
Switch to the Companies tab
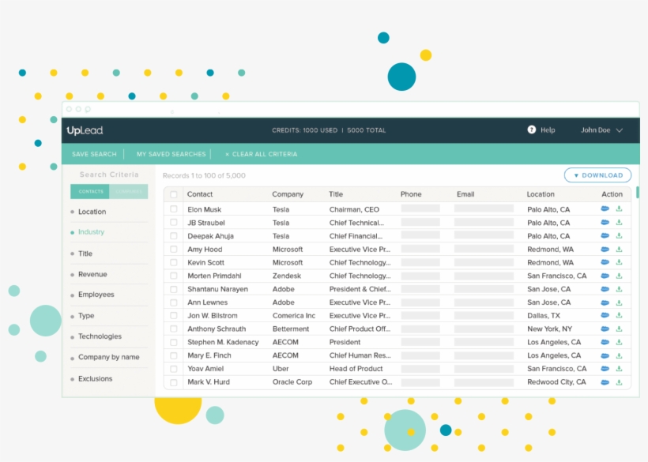(x=129, y=191)
